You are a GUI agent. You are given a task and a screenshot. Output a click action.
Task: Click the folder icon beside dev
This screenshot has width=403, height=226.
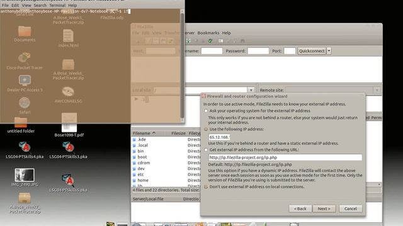click(134, 169)
